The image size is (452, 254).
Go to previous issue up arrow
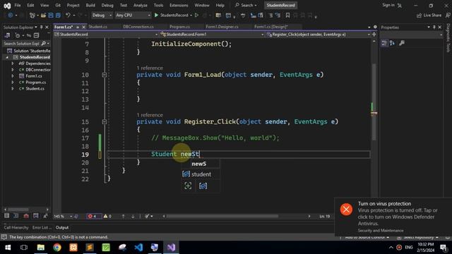tap(123, 216)
